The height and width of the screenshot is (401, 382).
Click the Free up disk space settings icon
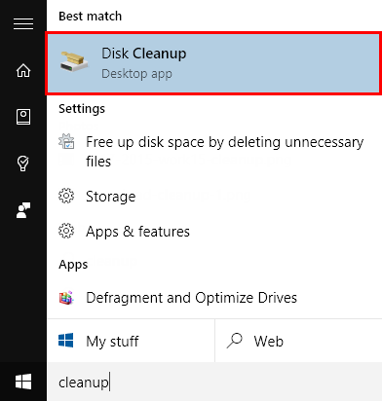[x=66, y=142]
